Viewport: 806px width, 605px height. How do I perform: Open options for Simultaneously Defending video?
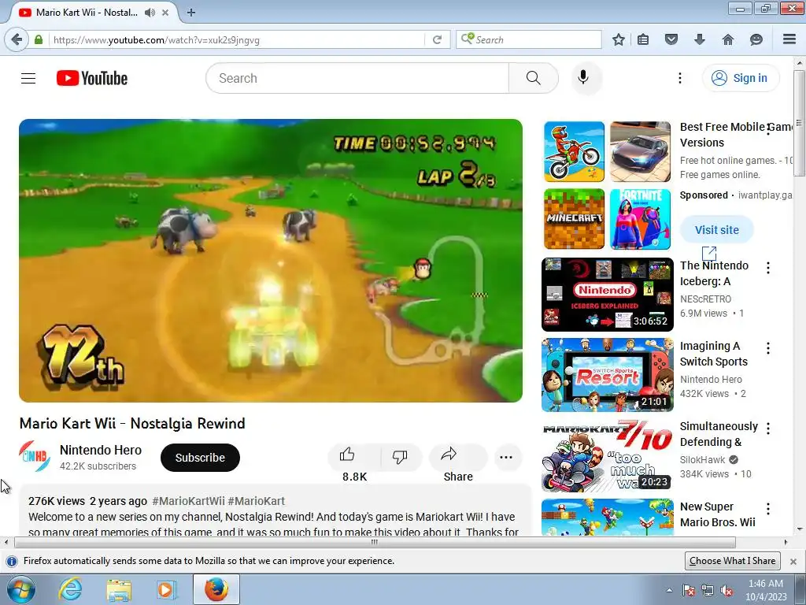click(768, 428)
